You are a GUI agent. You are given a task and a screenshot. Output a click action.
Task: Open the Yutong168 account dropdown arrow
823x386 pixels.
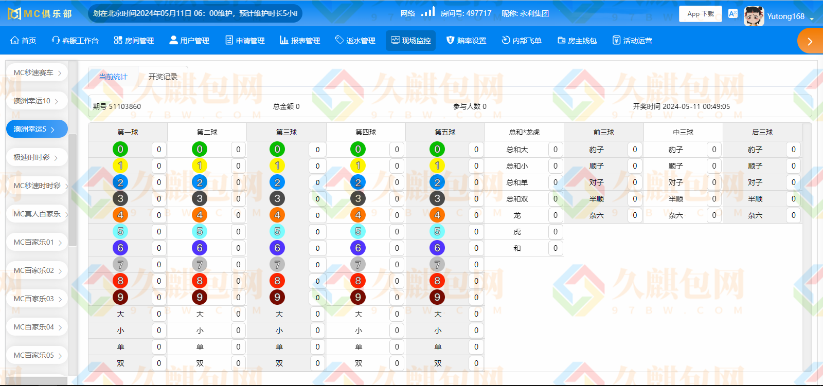click(x=812, y=19)
